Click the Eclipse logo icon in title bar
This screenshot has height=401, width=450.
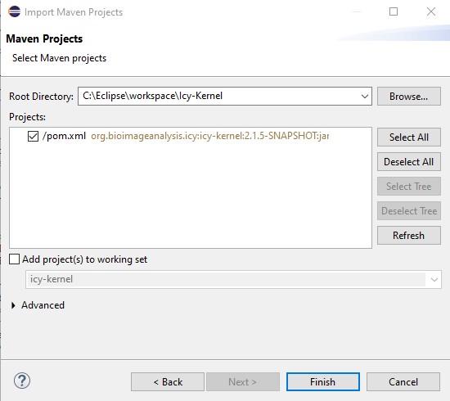(15, 11)
